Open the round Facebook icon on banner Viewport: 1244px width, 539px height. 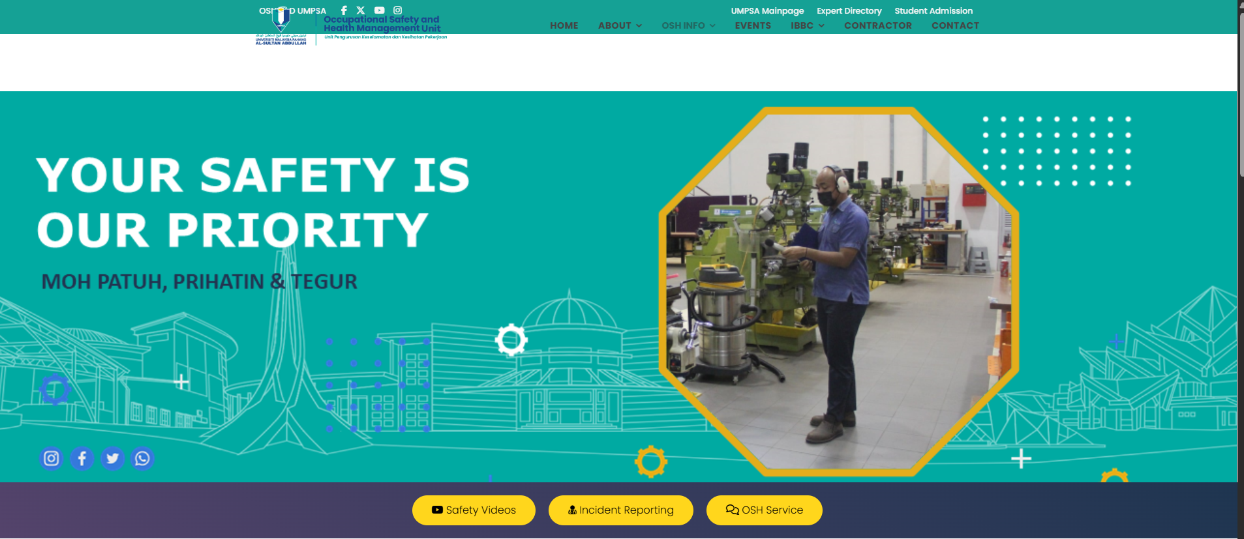(x=82, y=459)
